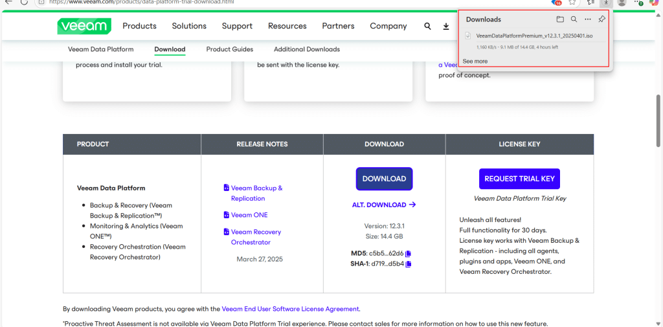
Task: Click the Veeam ONE document icon
Action: [x=226, y=215]
